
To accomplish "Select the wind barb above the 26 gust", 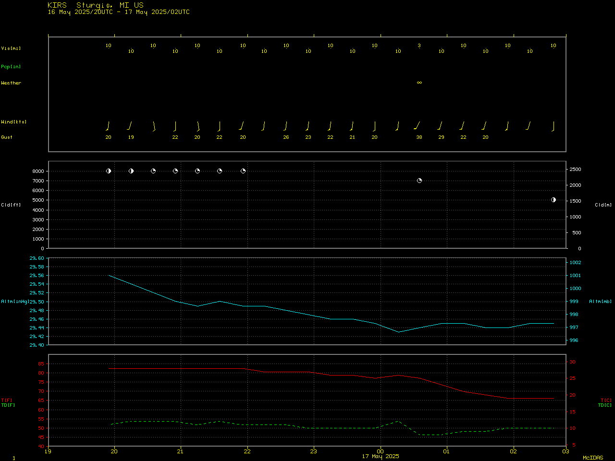I will pyautogui.click(x=285, y=126).
